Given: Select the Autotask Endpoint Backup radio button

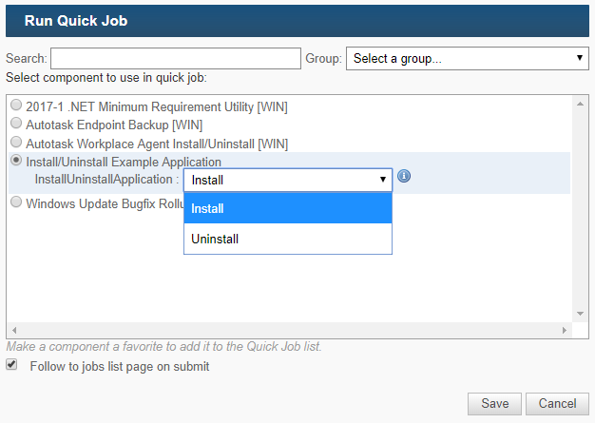Looking at the screenshot, I should [16, 123].
